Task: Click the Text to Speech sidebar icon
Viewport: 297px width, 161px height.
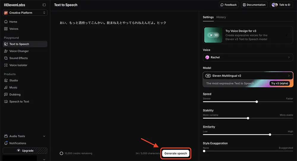Action: click(6, 44)
